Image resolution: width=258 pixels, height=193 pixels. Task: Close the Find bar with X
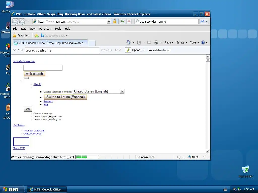tap(14, 50)
